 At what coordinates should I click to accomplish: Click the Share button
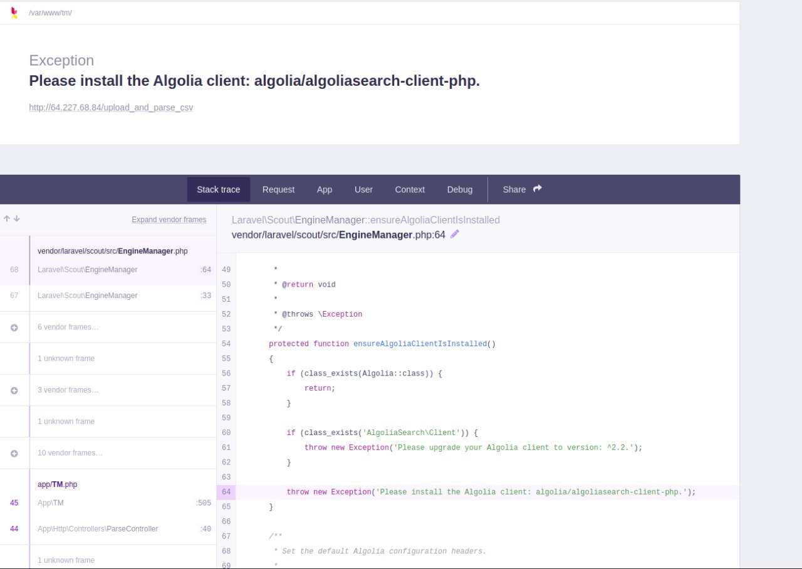pos(522,189)
